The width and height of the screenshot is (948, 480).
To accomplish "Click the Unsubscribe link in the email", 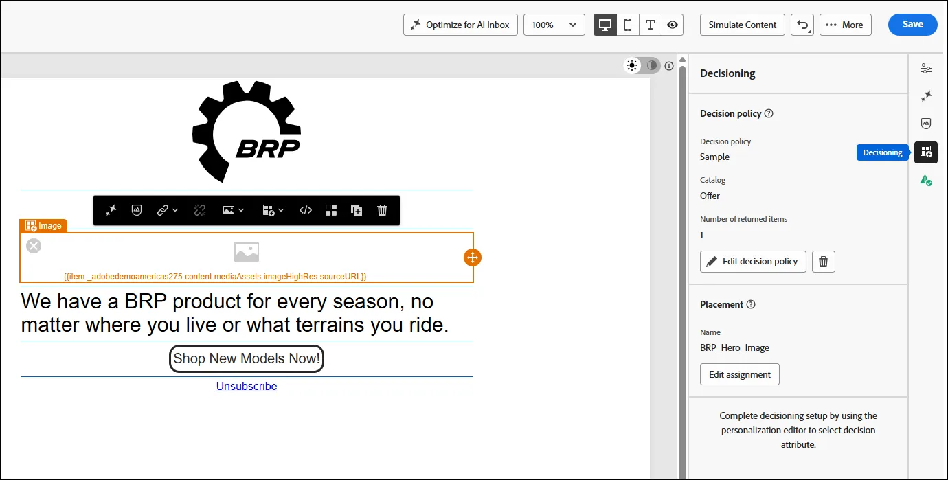I will tap(247, 387).
